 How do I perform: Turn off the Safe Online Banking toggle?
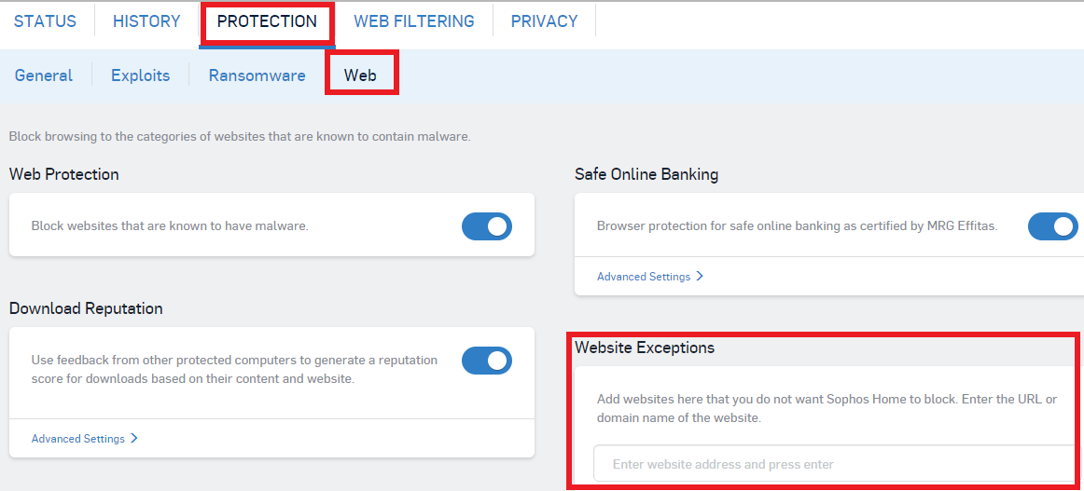pos(1053,226)
